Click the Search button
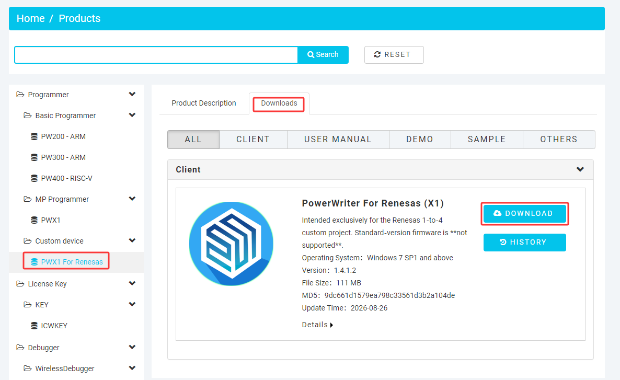 pyautogui.click(x=323, y=54)
